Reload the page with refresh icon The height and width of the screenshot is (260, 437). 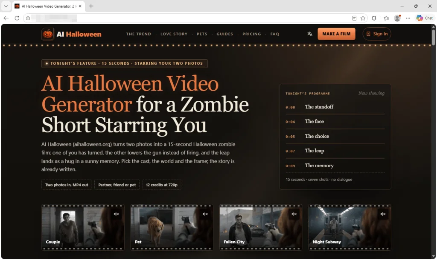click(17, 18)
